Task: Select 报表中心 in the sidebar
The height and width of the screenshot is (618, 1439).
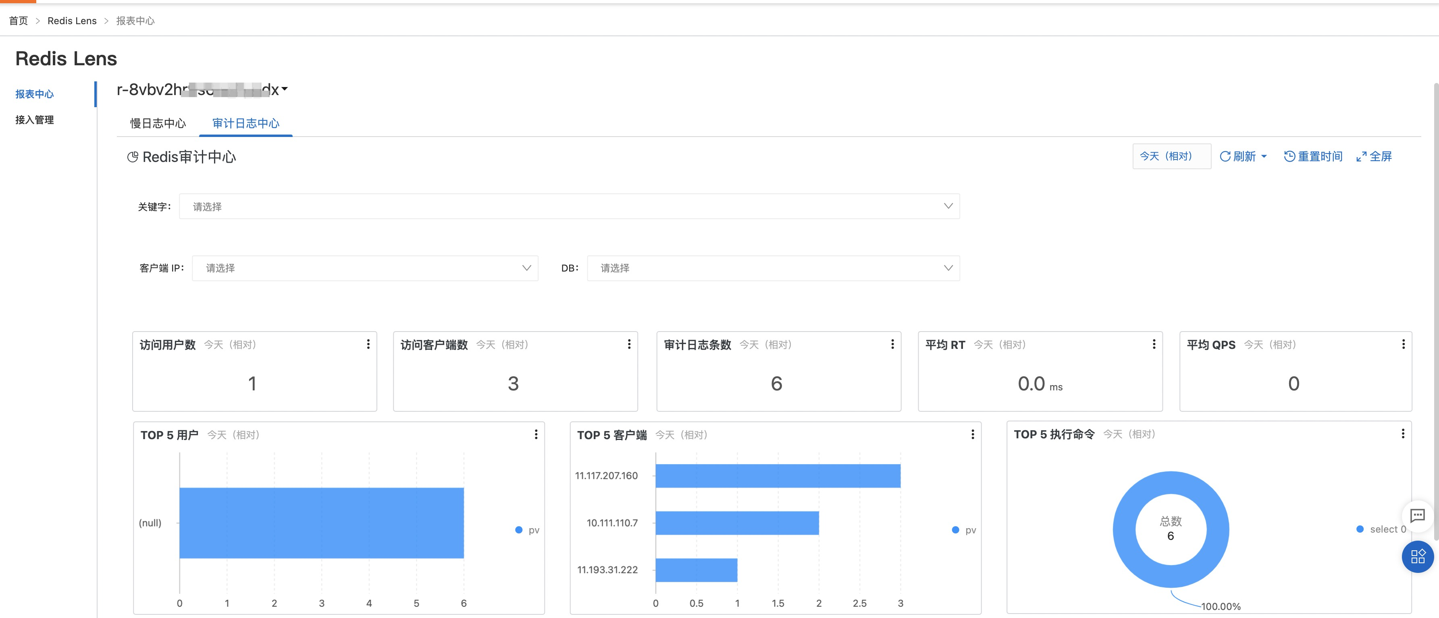Action: coord(35,94)
